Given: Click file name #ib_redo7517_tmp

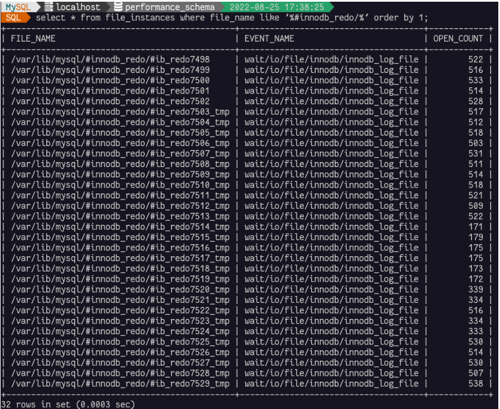Looking at the screenshot, I should pos(120,258).
